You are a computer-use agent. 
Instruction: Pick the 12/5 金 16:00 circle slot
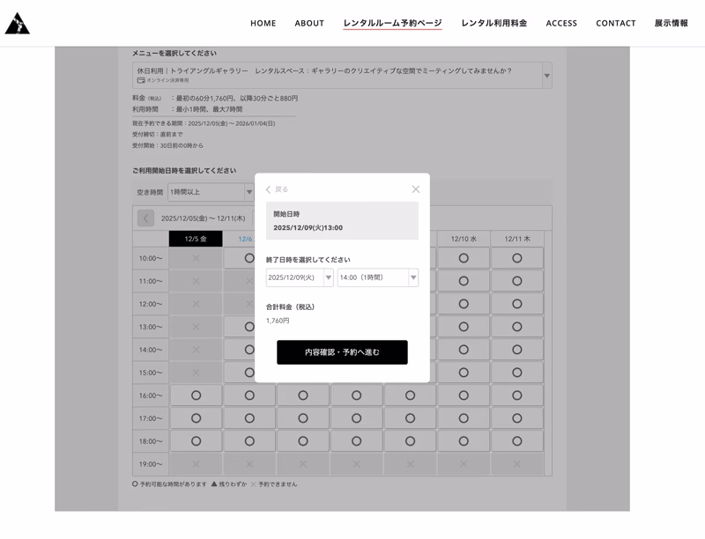pos(196,395)
